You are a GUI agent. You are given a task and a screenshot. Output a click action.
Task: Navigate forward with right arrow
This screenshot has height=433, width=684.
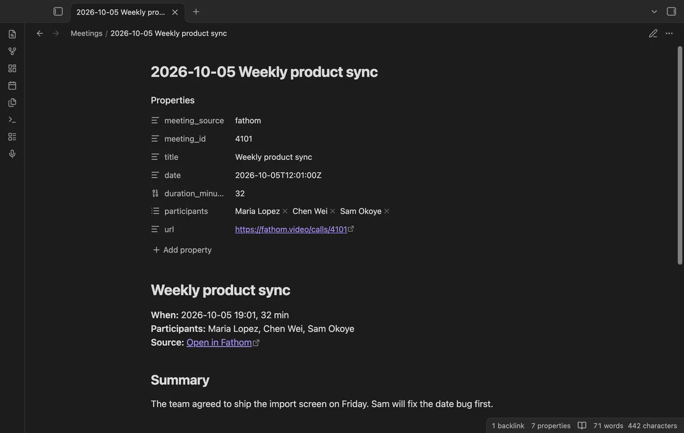(56, 33)
